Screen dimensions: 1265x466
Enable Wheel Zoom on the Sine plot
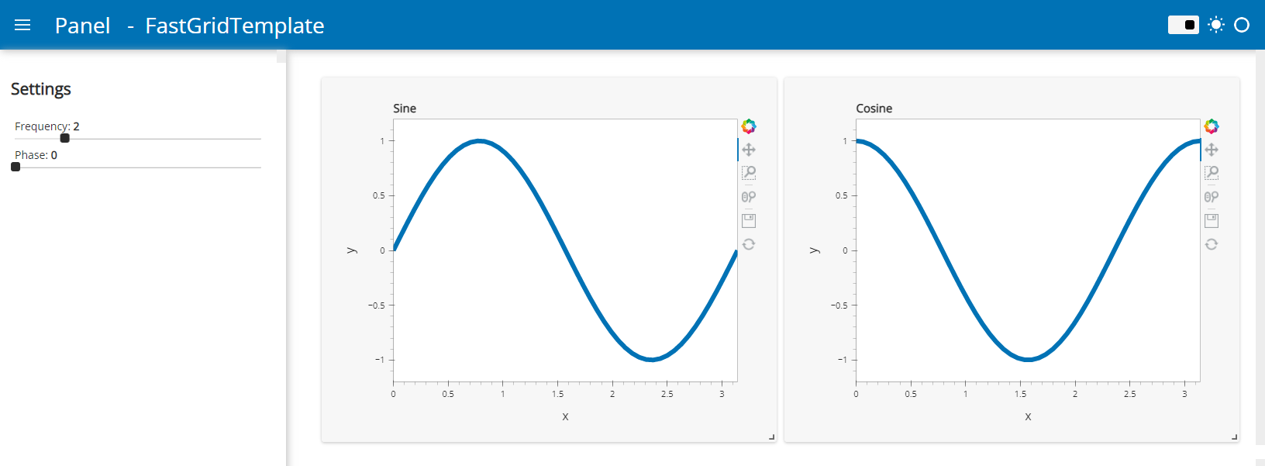pos(749,197)
